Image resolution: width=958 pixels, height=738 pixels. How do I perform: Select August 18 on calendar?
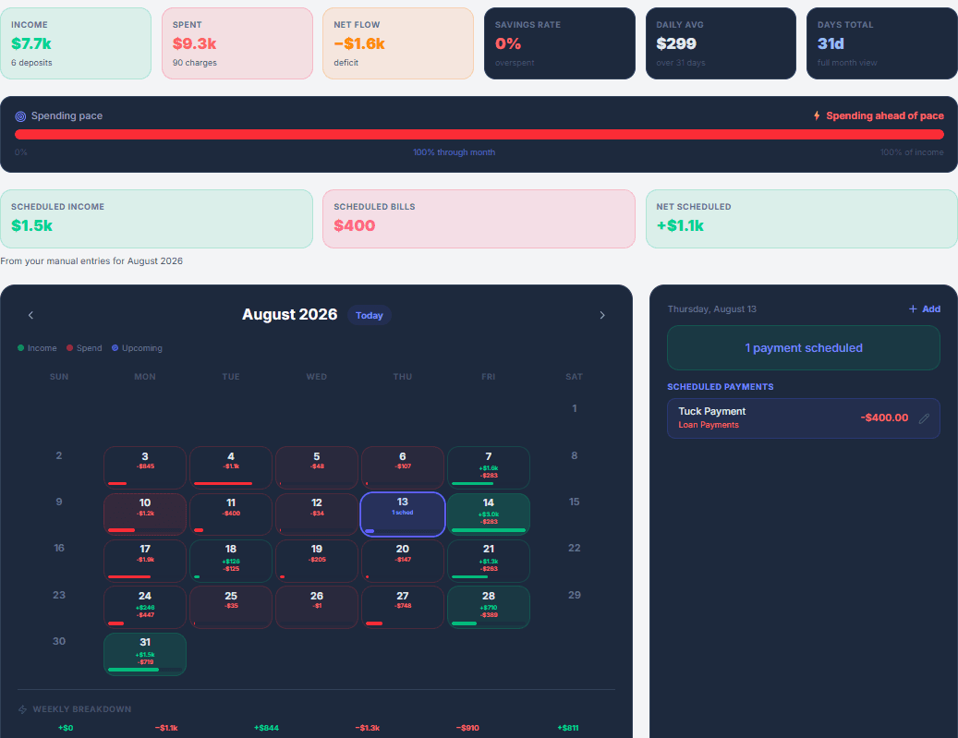[x=231, y=561]
